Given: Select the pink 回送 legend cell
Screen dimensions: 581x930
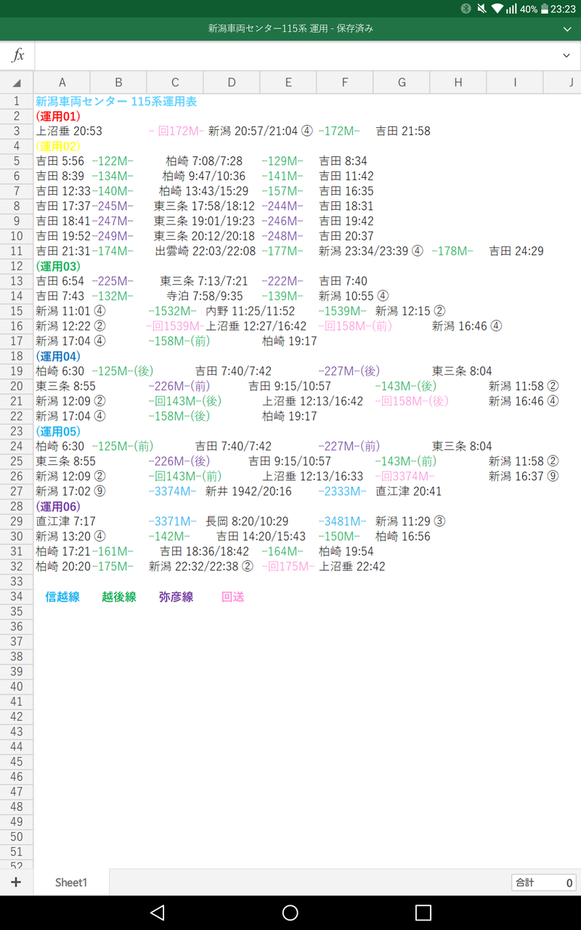Looking at the screenshot, I should [x=232, y=597].
